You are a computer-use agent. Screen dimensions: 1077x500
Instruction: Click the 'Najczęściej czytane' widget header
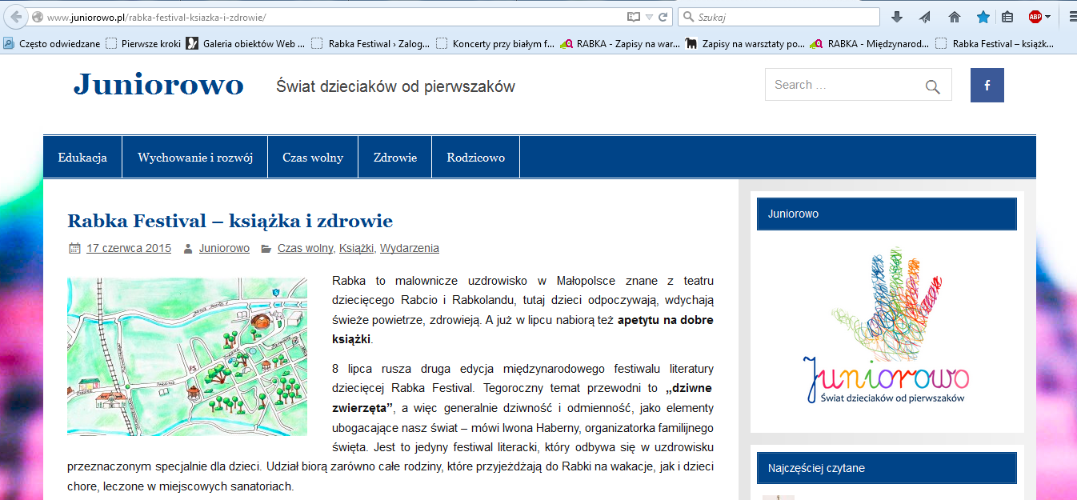pos(887,468)
